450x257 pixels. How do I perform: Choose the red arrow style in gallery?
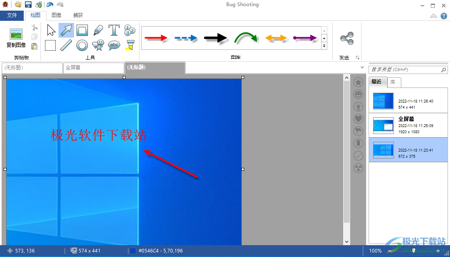click(x=156, y=38)
